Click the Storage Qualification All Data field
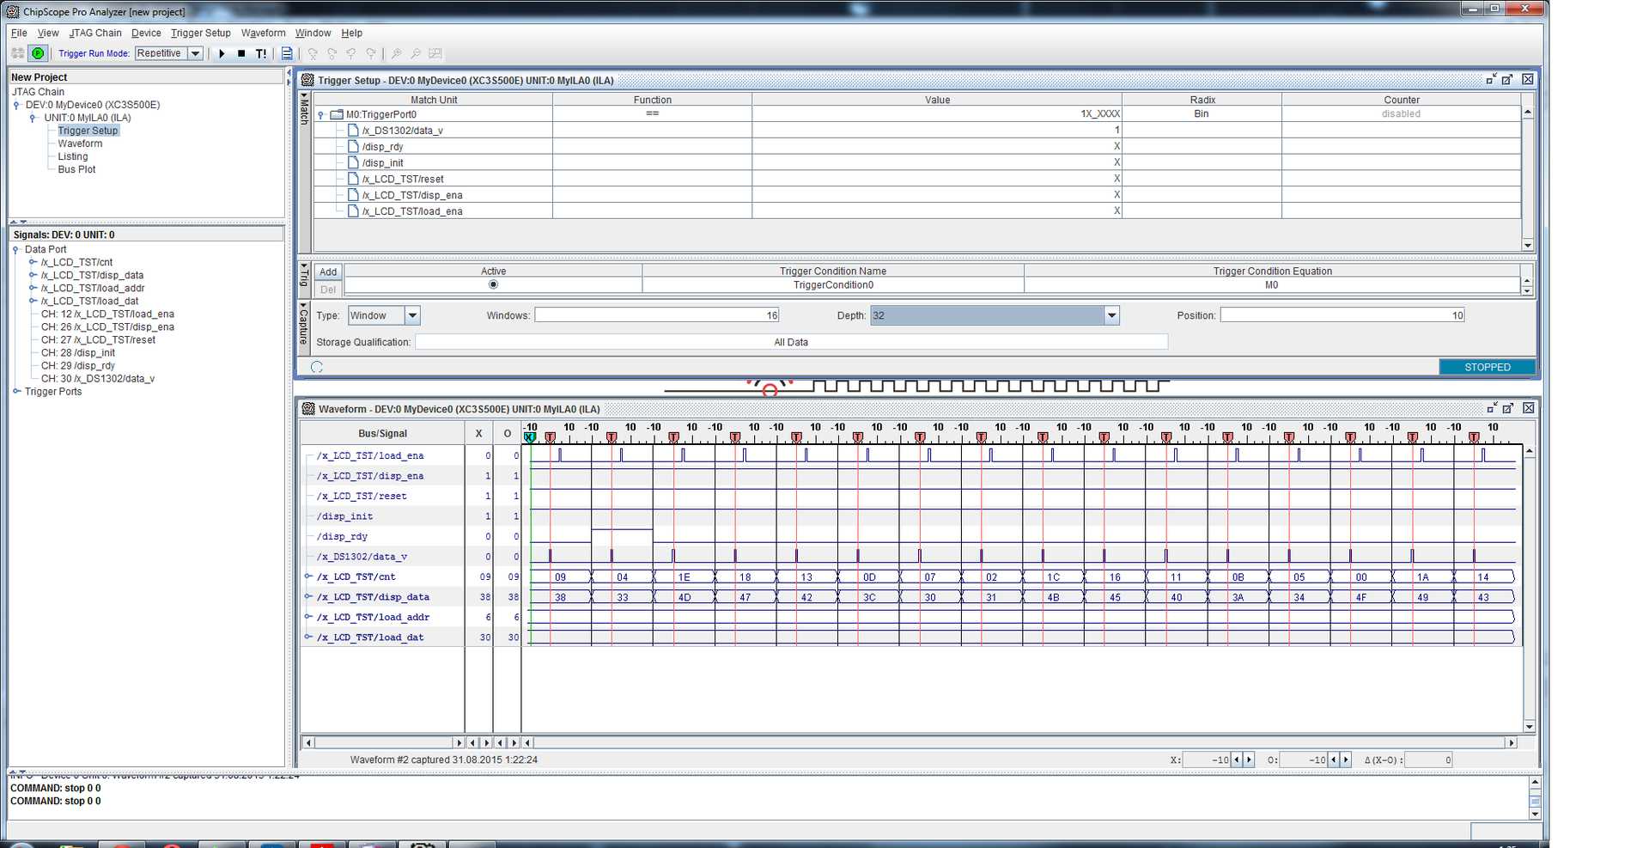 (x=791, y=342)
